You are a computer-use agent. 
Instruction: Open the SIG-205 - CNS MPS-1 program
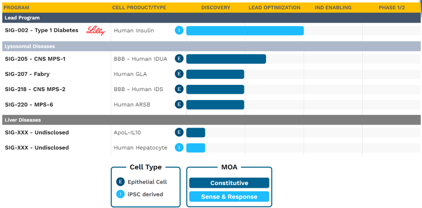coord(35,59)
